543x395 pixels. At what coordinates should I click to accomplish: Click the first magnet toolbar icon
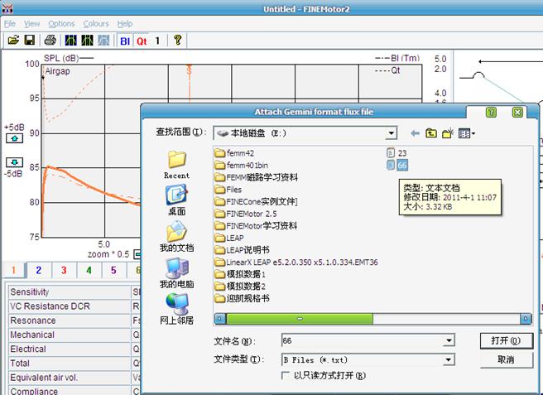tap(70, 41)
